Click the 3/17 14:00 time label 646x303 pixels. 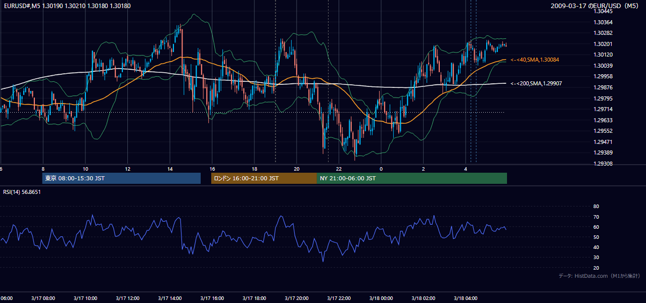[170, 298]
